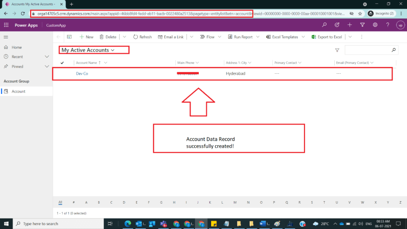Open the Account Name column menu
Screen dimensions: 407x229
click(105, 63)
